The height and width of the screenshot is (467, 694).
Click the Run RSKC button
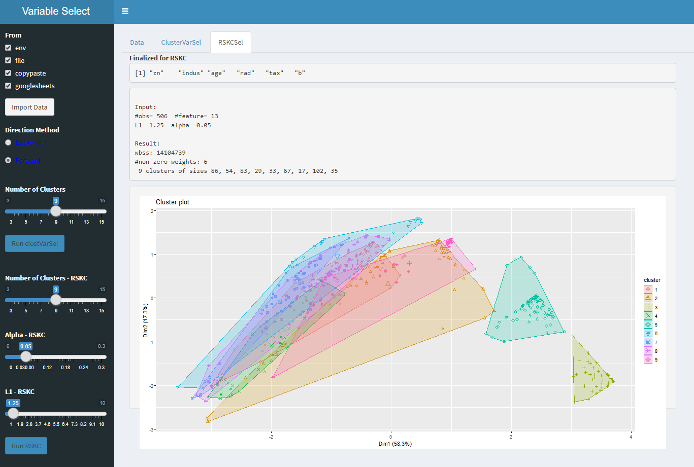pos(26,446)
